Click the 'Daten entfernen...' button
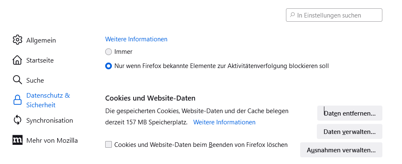 [350, 113]
